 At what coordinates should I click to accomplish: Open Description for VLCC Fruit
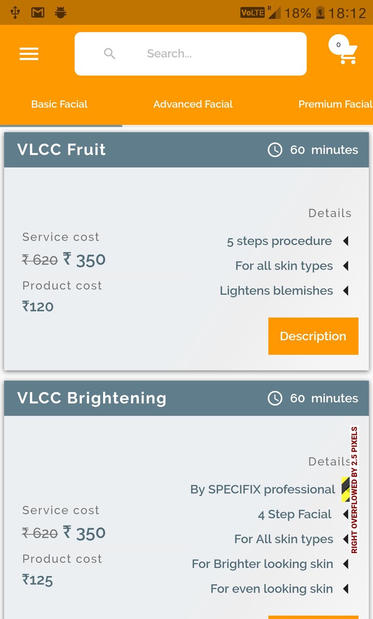(x=313, y=336)
